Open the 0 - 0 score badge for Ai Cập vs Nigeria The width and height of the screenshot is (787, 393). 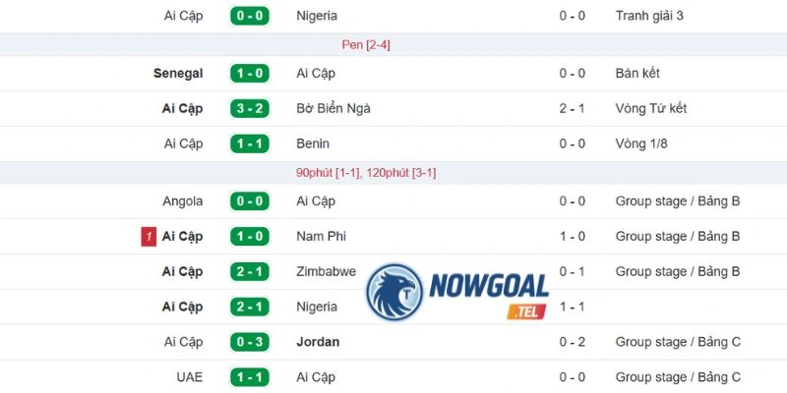[x=250, y=16]
